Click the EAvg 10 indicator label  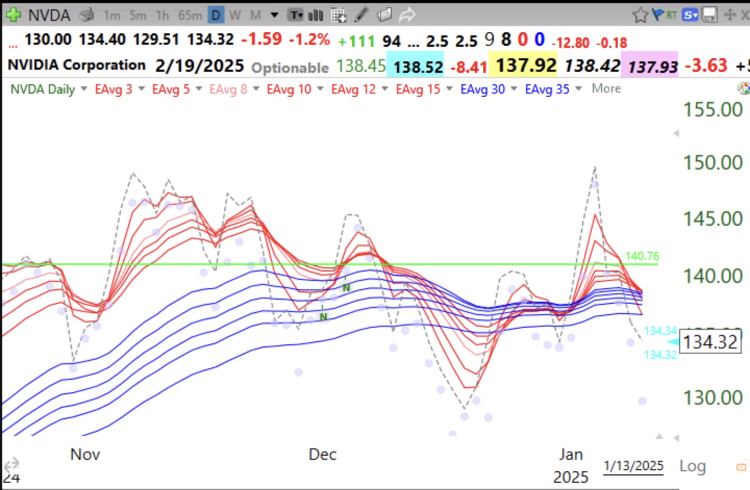pos(289,89)
